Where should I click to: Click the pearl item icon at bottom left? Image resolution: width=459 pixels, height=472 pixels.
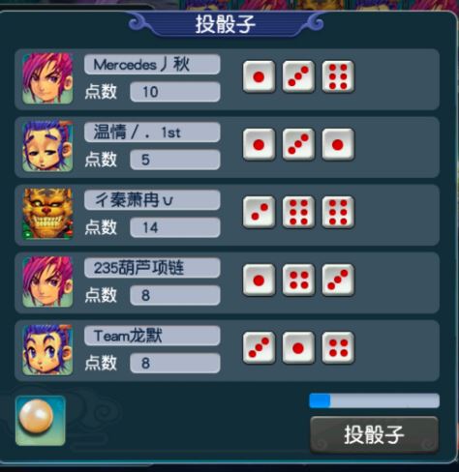(x=41, y=421)
